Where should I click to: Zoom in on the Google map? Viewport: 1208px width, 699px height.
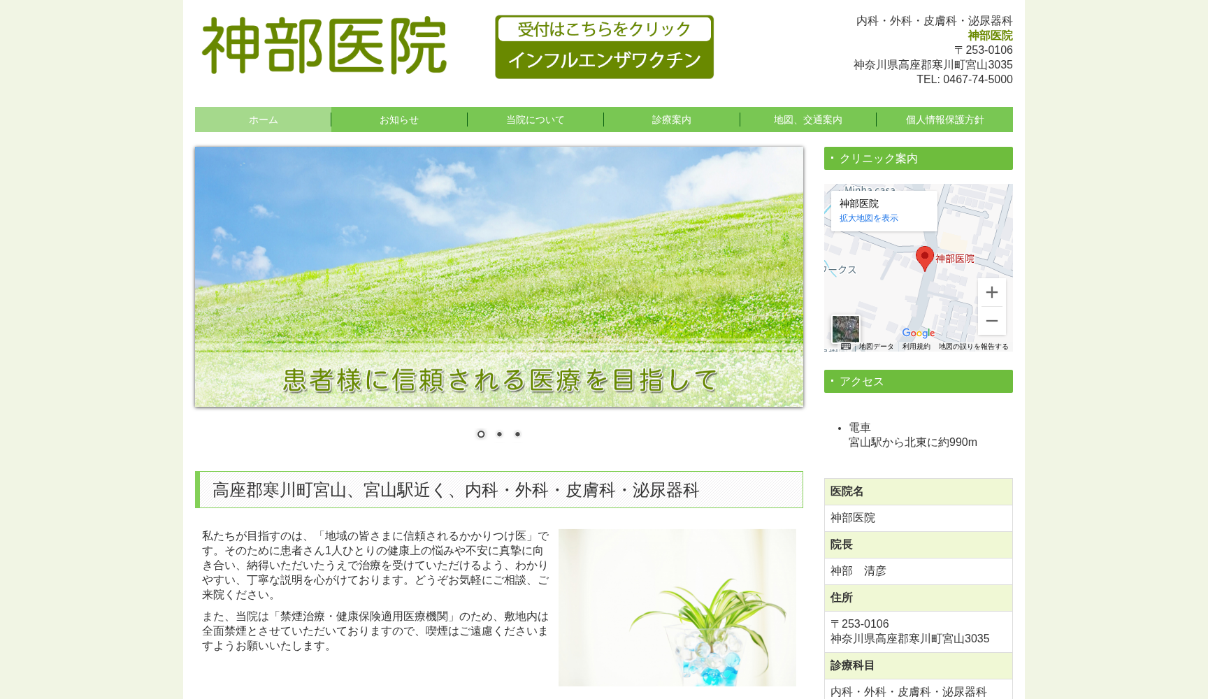click(991, 292)
